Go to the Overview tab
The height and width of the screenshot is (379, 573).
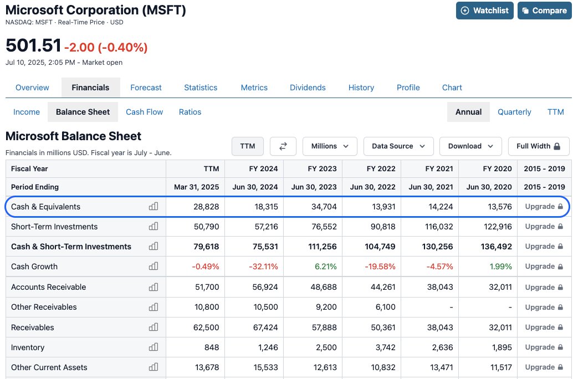pos(32,88)
